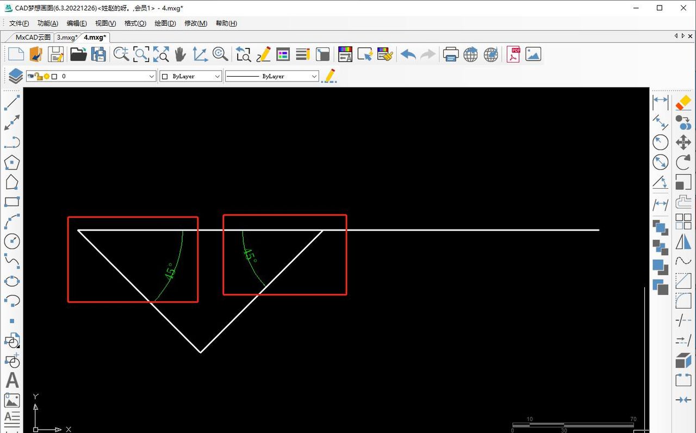Select the Ellipse drawing tool
The width and height of the screenshot is (696, 433).
coord(12,281)
